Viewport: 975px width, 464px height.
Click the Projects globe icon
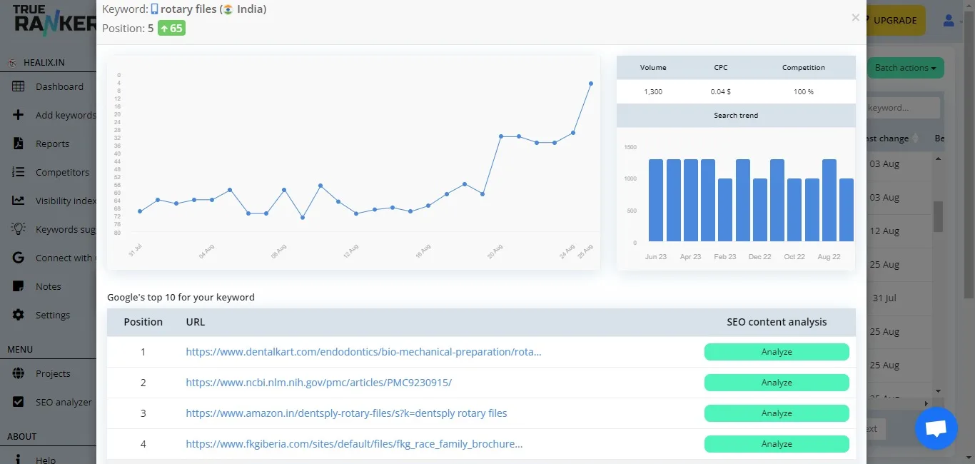tap(19, 373)
